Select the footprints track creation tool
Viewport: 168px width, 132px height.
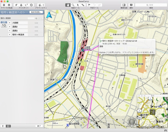pyautogui.click(x=99, y=5)
